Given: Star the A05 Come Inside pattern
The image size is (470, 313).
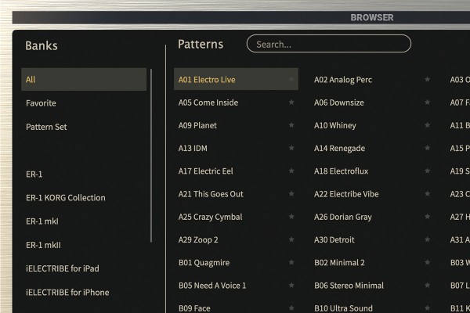Looking at the screenshot, I should pos(291,103).
